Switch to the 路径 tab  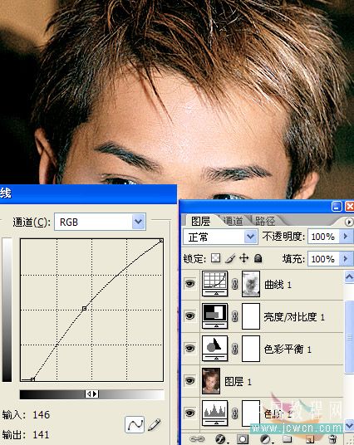pyautogui.click(x=265, y=221)
